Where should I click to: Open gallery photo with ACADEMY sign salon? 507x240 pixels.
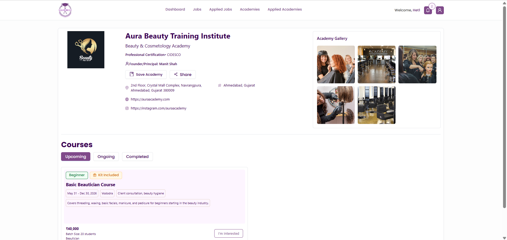click(x=376, y=64)
